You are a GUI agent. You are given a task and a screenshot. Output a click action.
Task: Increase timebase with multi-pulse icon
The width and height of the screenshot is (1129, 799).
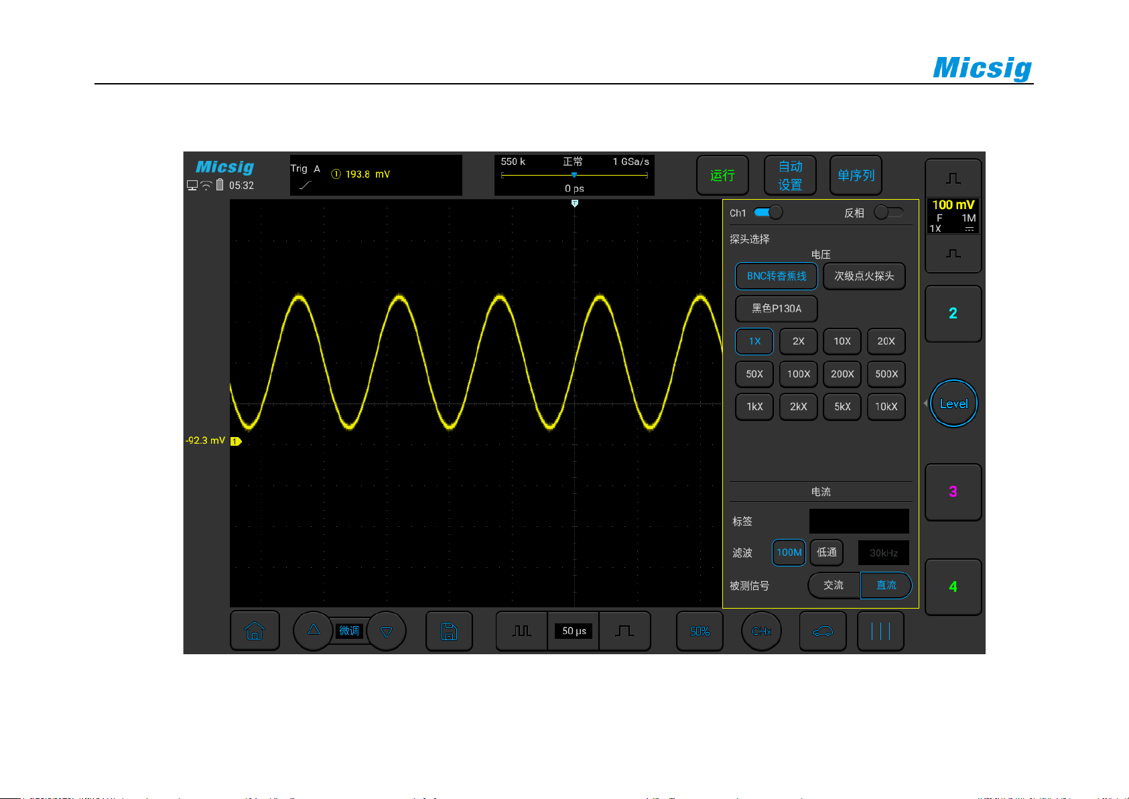point(521,631)
